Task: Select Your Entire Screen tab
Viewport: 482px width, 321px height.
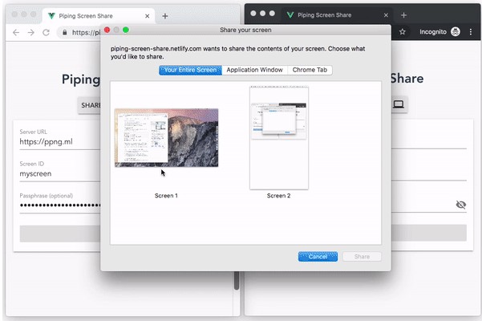Action: click(x=189, y=71)
